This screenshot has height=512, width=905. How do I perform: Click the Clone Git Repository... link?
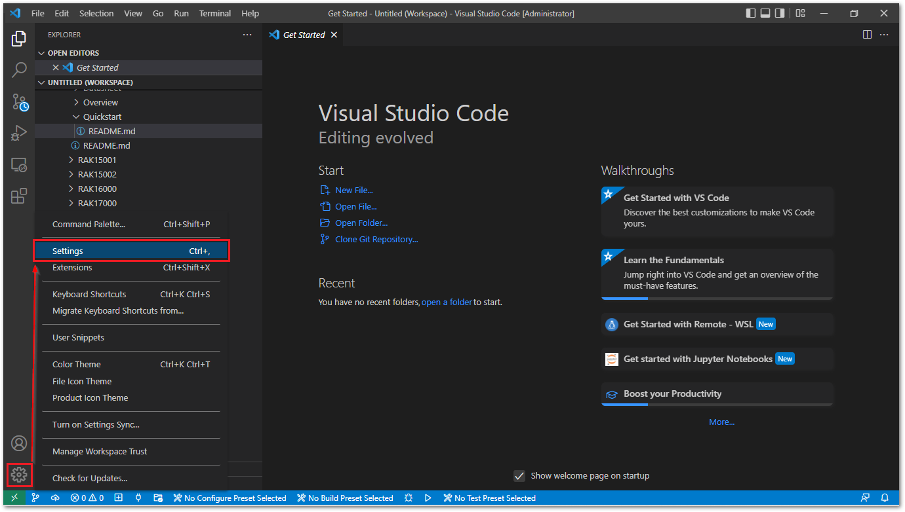click(376, 239)
